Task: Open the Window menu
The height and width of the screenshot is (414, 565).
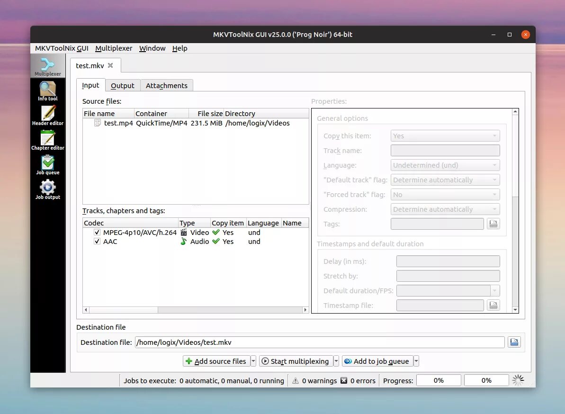Action: [x=152, y=48]
